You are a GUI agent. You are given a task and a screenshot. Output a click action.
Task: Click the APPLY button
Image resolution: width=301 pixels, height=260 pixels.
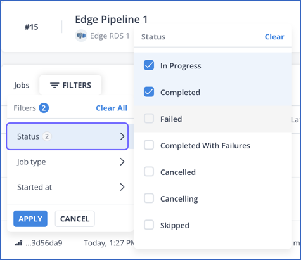click(x=30, y=219)
